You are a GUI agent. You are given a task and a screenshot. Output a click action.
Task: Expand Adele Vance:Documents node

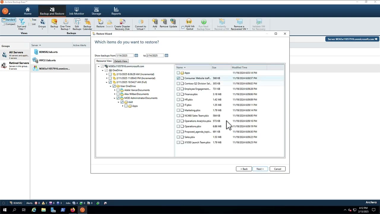click(x=115, y=90)
